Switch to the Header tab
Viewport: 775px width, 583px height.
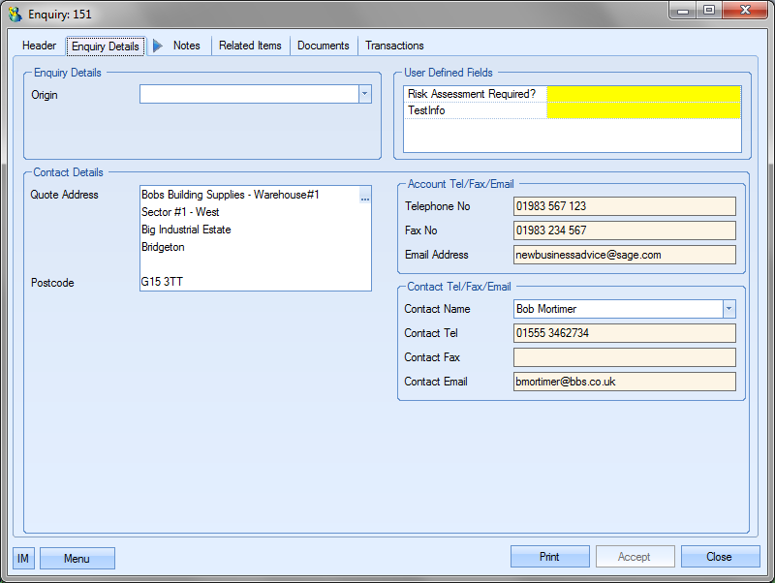40,46
